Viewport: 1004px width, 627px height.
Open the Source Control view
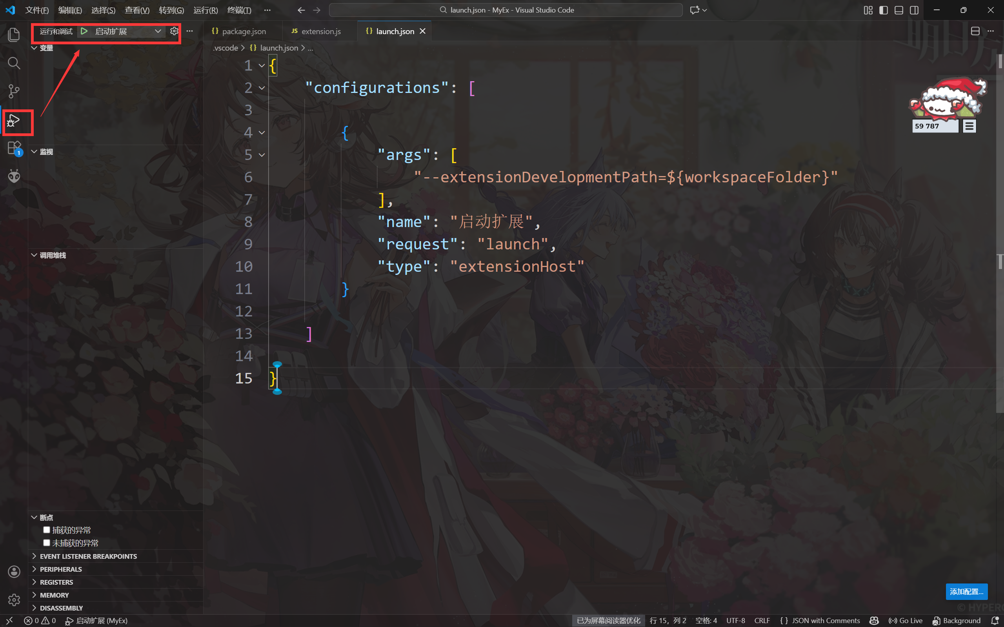[x=14, y=91]
